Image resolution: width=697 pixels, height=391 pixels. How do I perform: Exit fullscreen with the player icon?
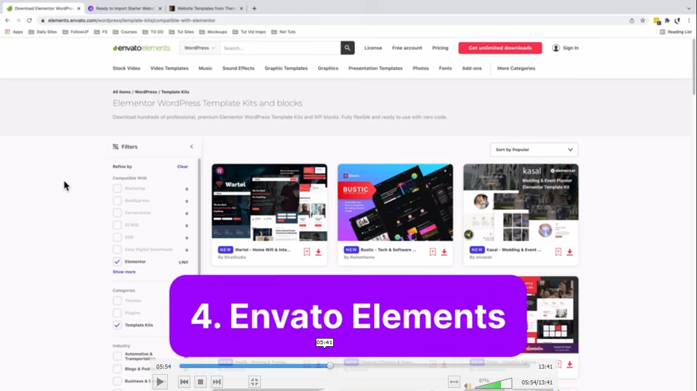(255, 382)
